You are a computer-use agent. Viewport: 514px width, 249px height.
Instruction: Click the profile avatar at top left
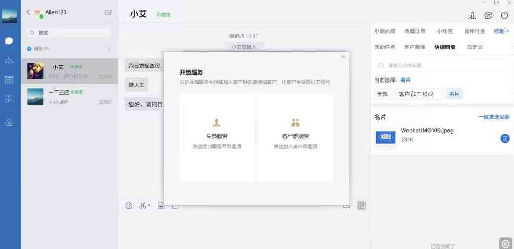tap(9, 15)
